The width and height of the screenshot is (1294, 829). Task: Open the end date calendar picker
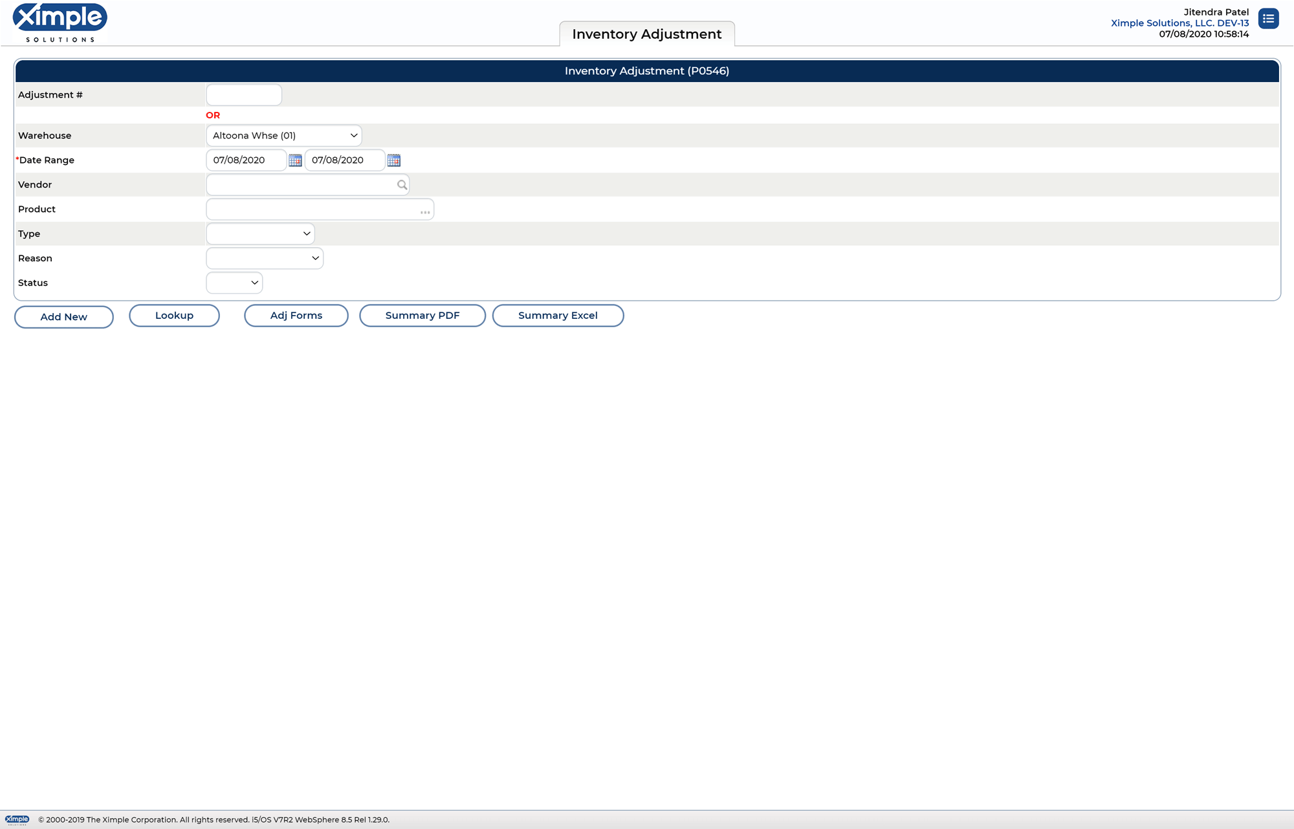point(394,160)
